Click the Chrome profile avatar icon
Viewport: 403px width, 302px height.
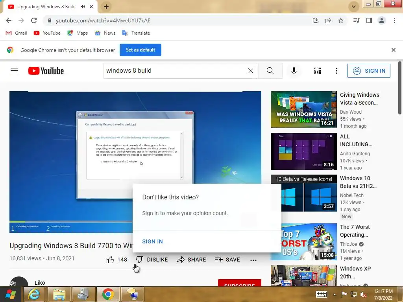click(x=382, y=20)
